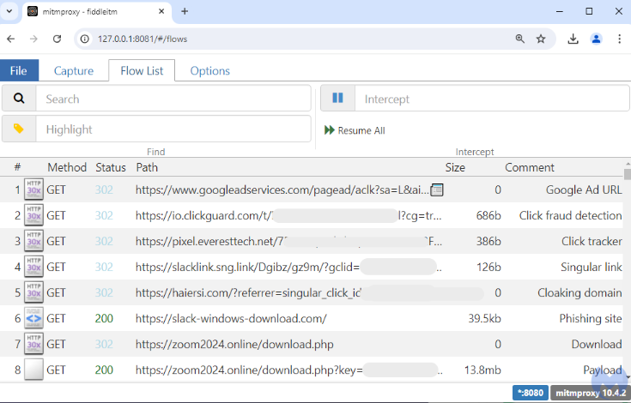Click the mitmproxy 10.4.2 version badge
The width and height of the screenshot is (631, 403).
(591, 393)
